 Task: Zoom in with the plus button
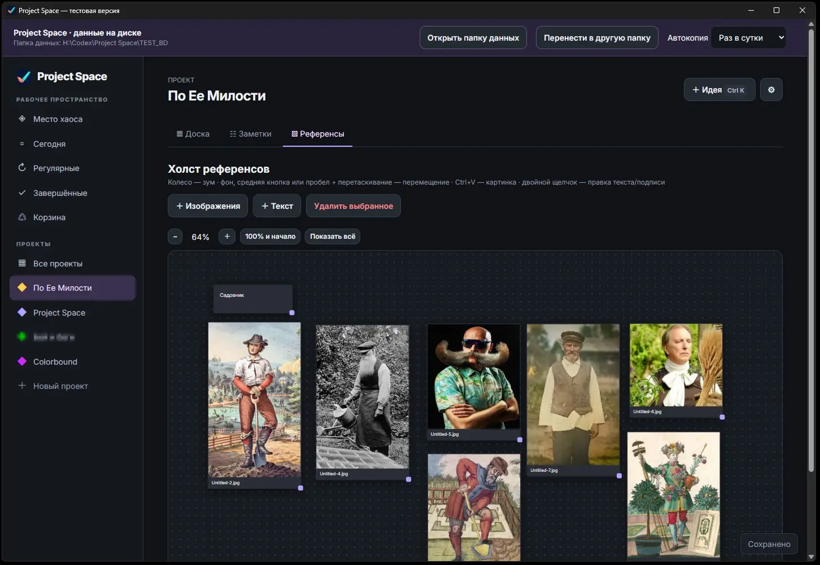[227, 236]
